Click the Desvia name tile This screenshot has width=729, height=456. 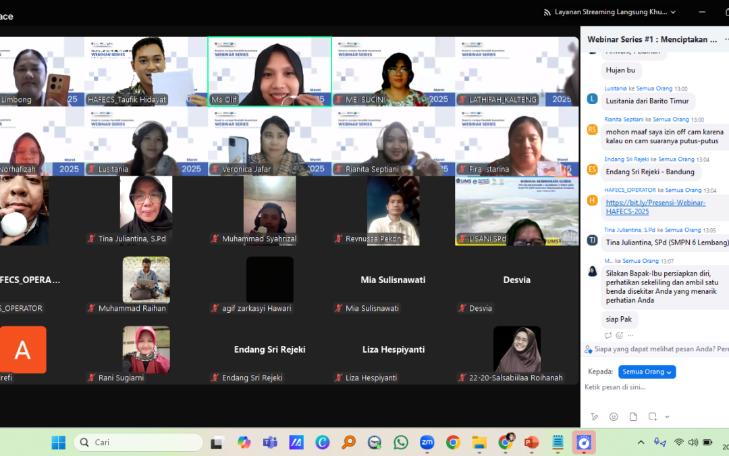click(516, 280)
